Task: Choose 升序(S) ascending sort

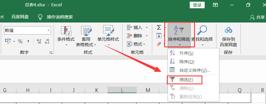Action: coord(193,53)
